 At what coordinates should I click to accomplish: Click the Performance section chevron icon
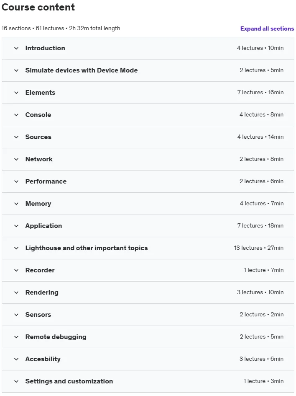point(16,181)
